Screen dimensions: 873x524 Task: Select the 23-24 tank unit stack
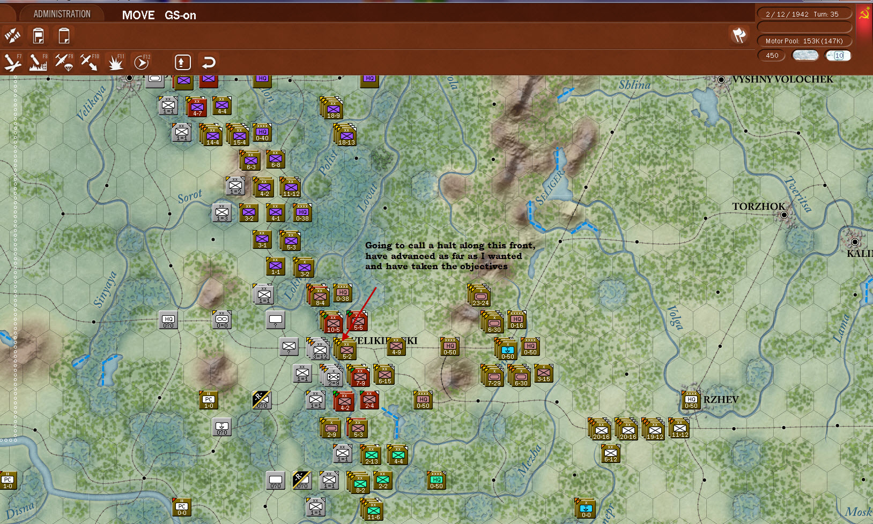tap(479, 295)
